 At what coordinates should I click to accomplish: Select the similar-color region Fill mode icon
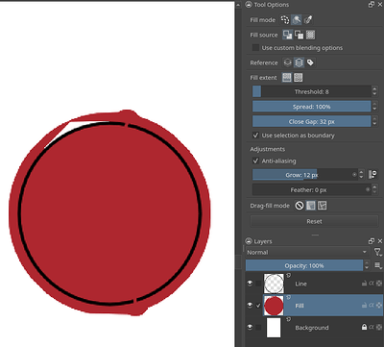click(308, 20)
